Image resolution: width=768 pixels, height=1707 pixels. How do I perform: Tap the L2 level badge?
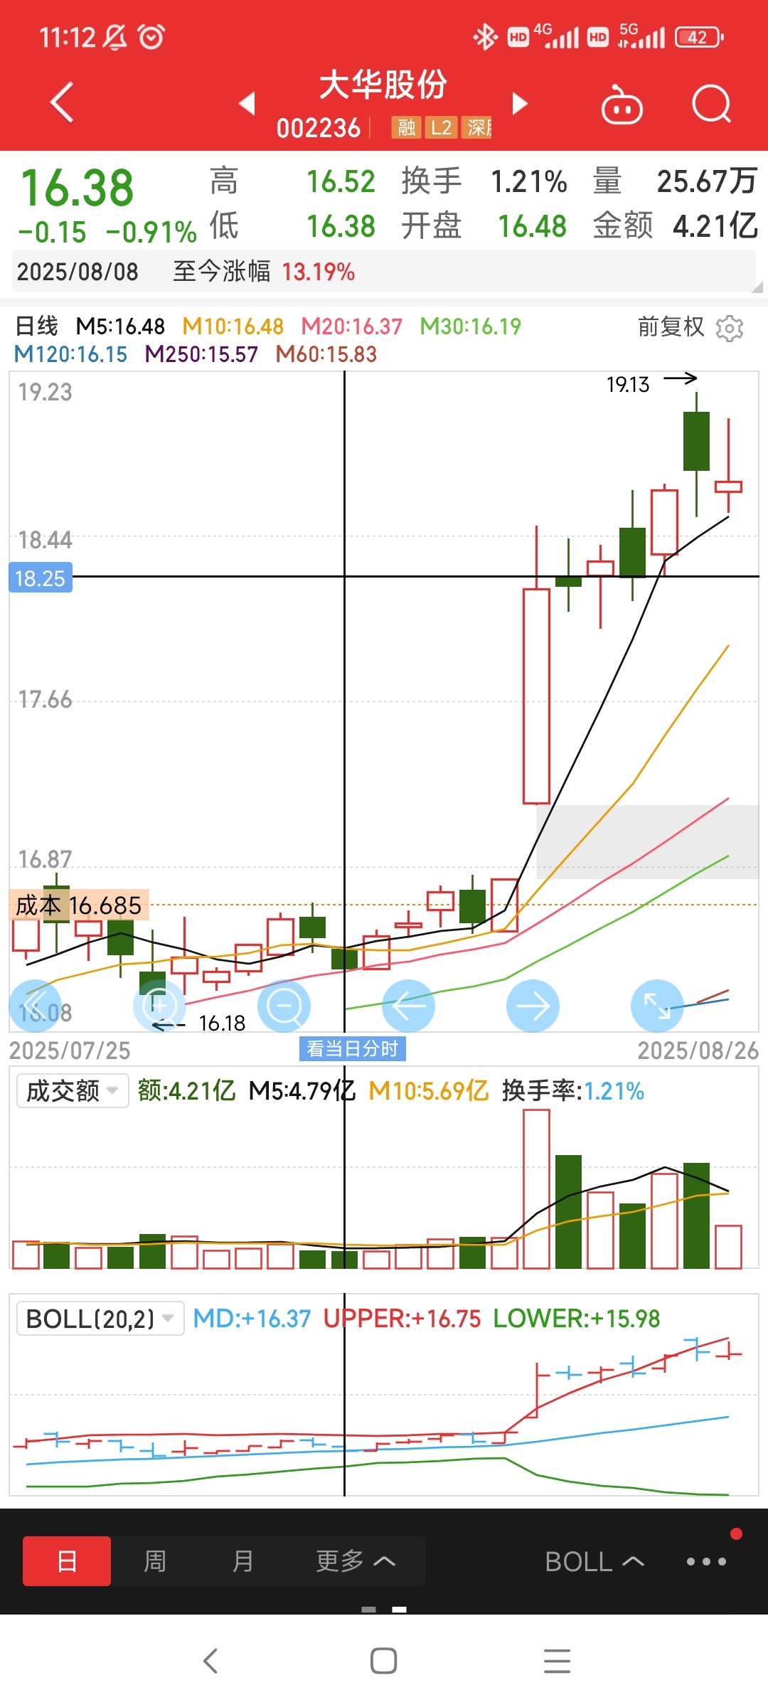[441, 127]
